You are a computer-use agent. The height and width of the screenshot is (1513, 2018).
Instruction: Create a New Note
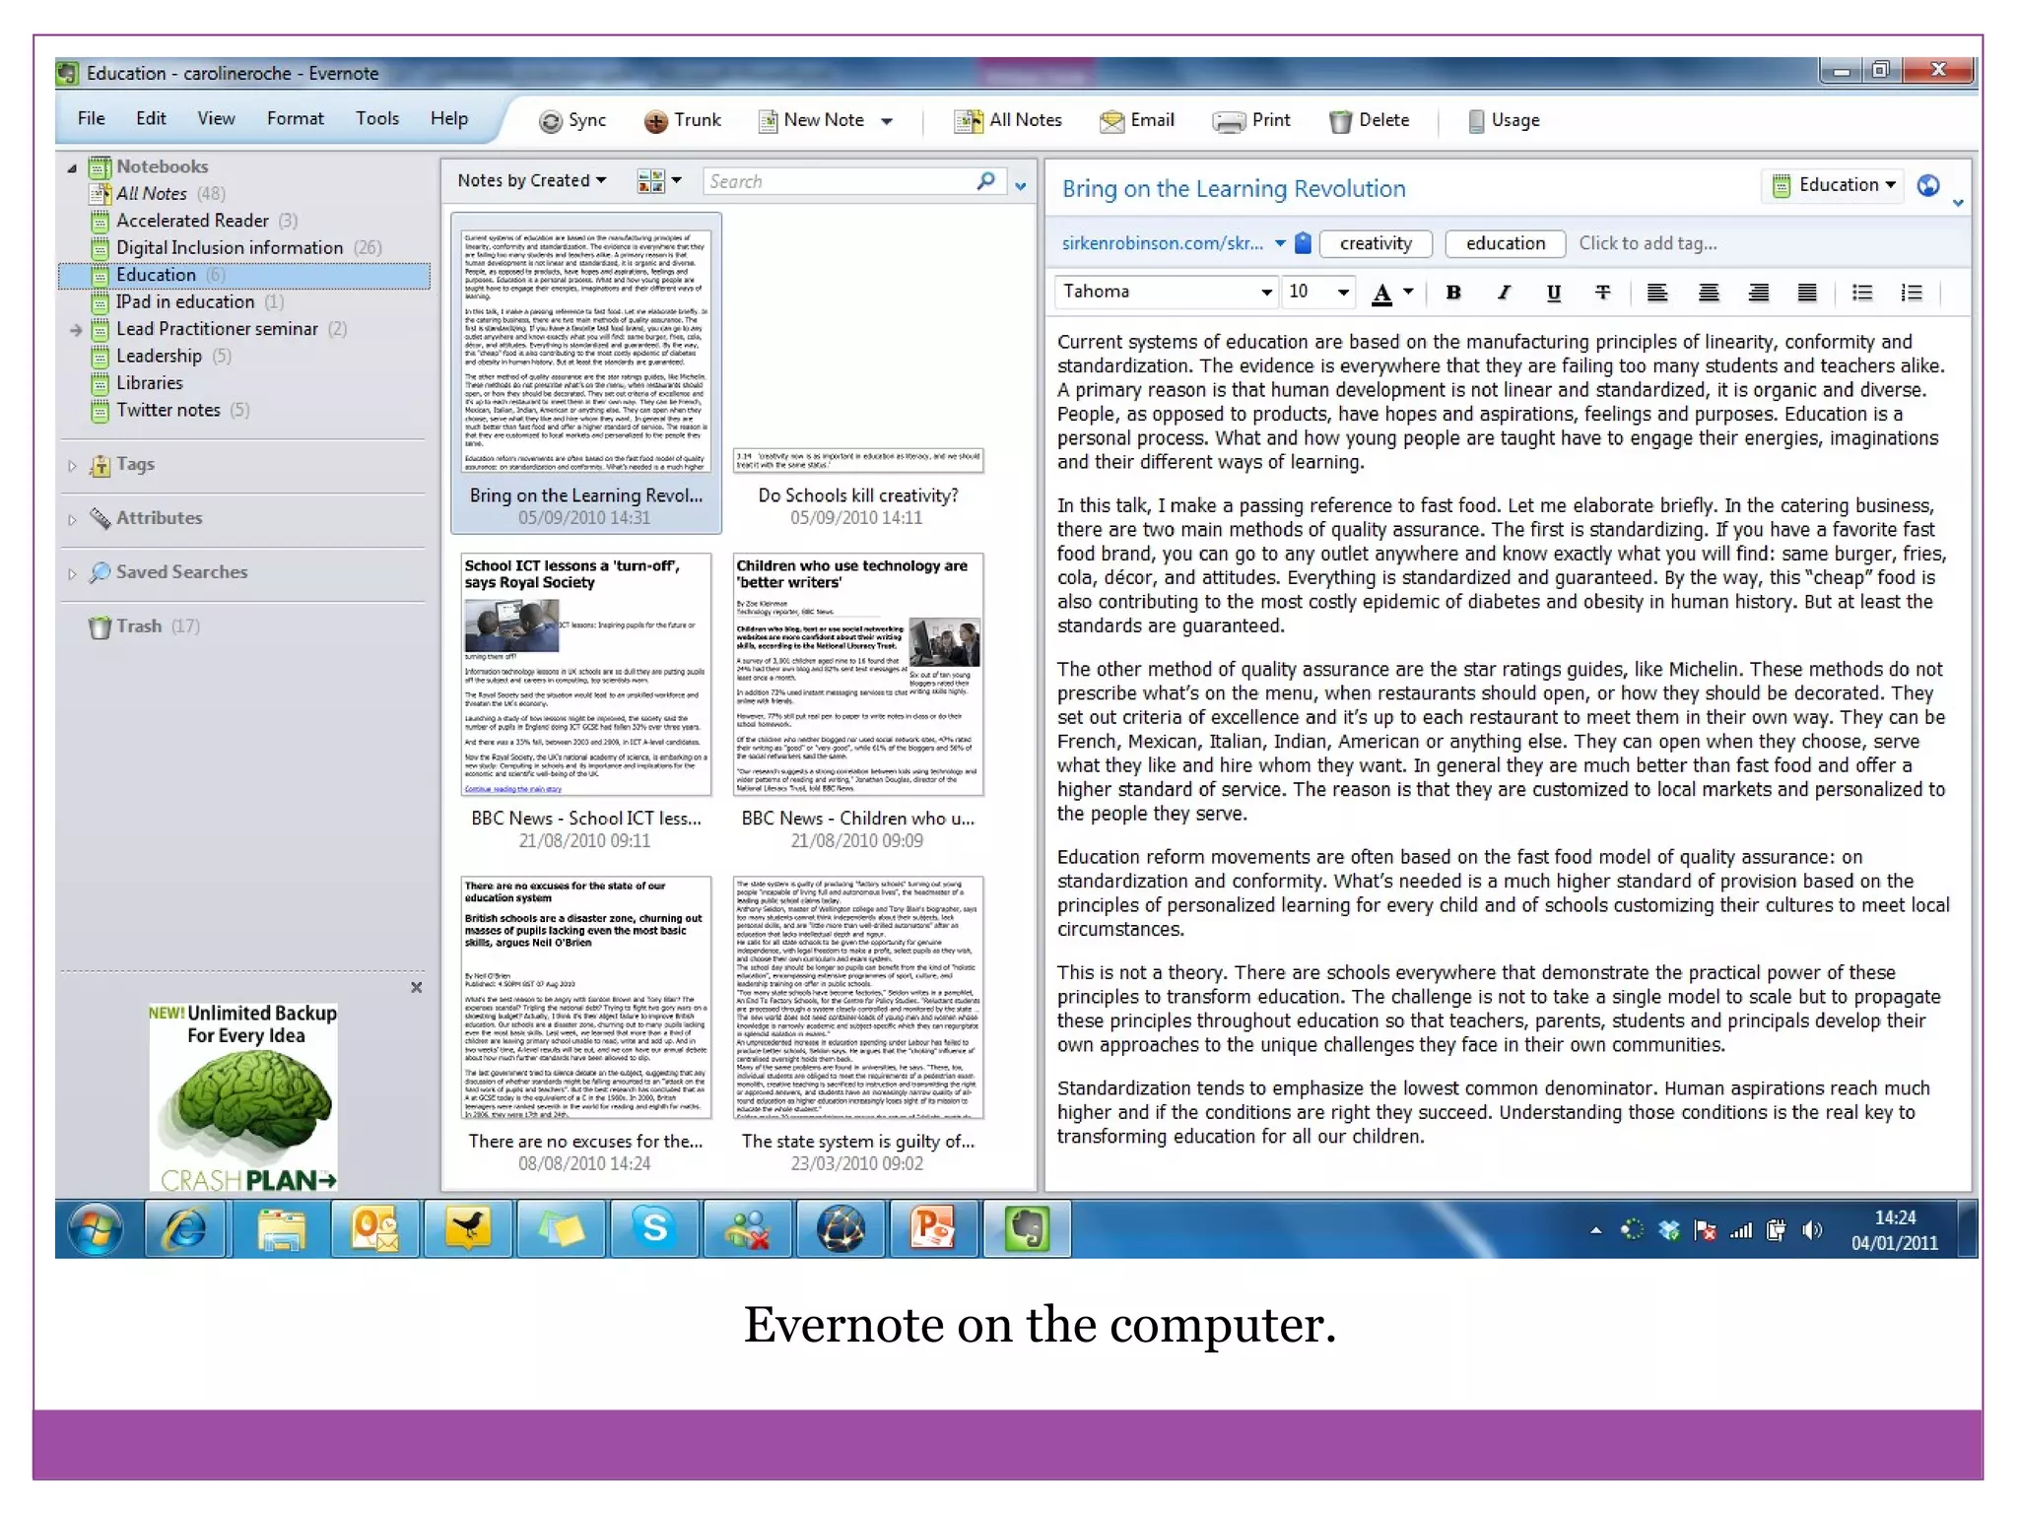click(812, 120)
